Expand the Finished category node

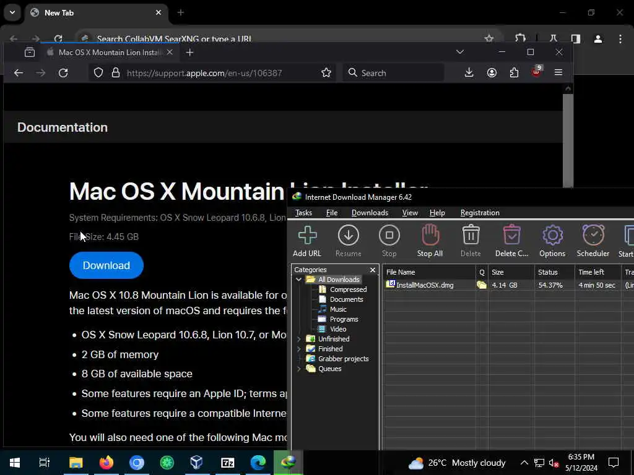click(299, 349)
